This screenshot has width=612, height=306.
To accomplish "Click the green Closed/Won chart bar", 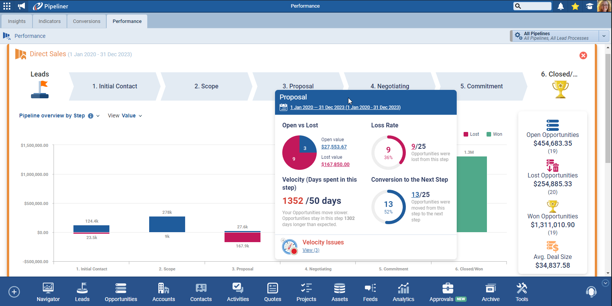I will click(472, 194).
